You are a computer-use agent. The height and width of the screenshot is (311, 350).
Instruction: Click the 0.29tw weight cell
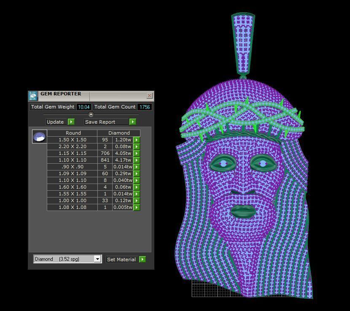(x=123, y=173)
